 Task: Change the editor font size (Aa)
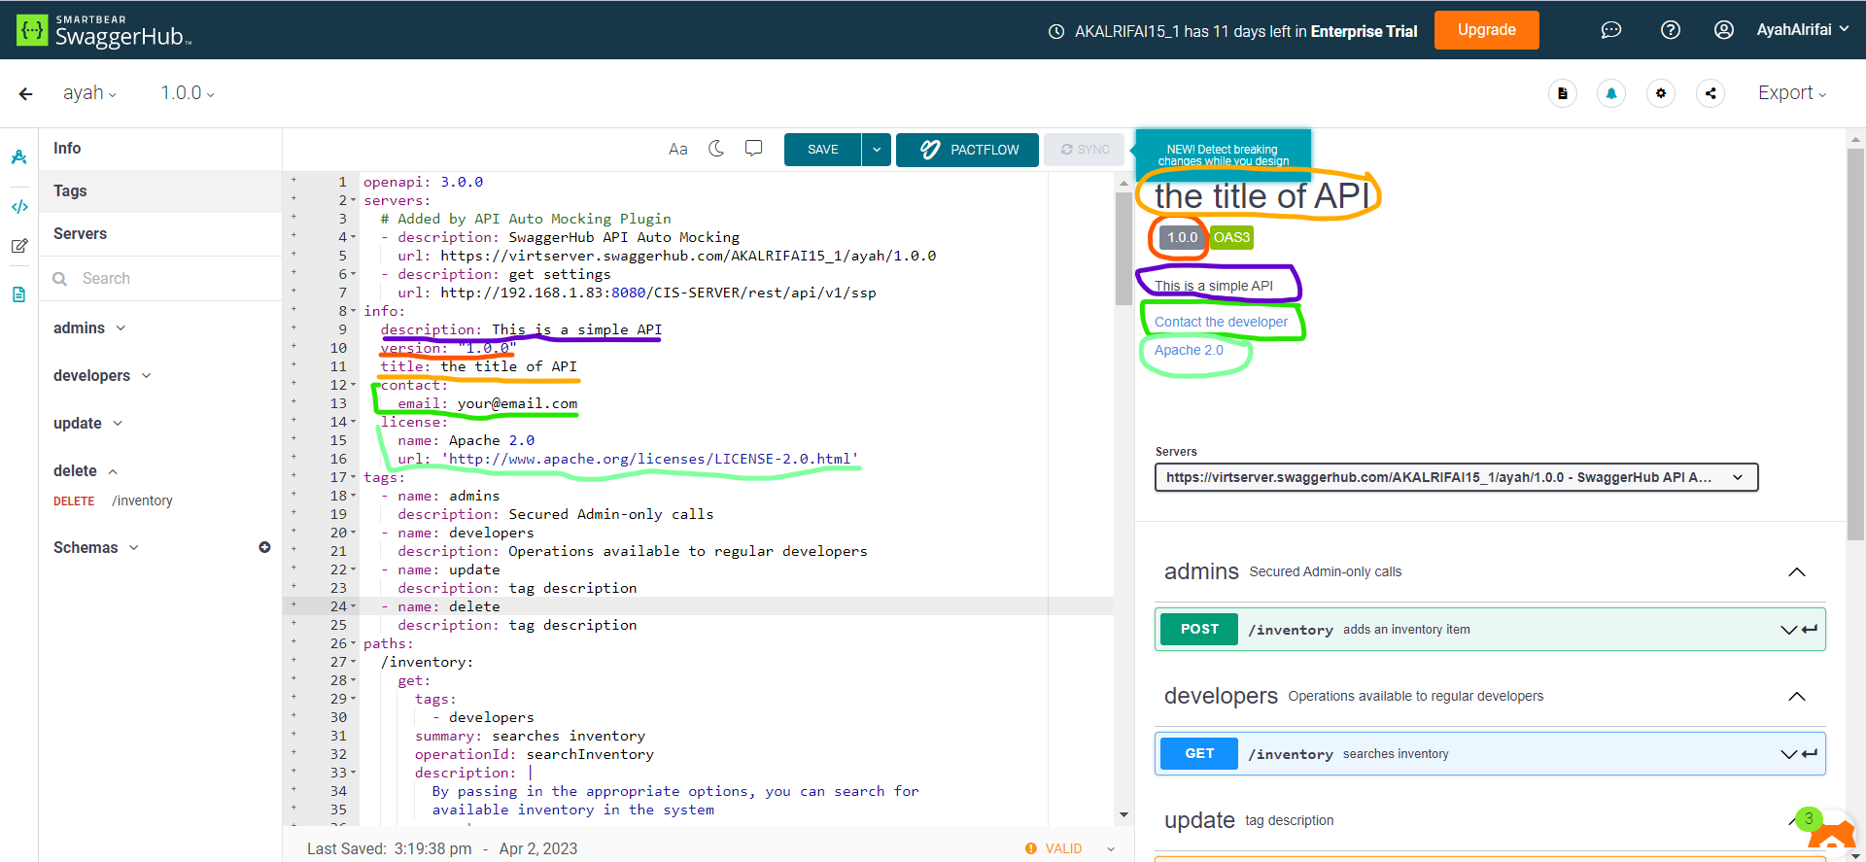(678, 149)
